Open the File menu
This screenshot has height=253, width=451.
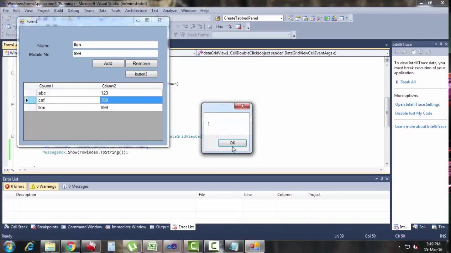6,11
